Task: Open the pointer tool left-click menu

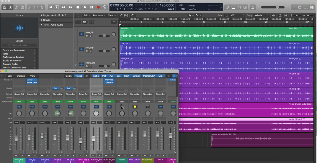Action: tap(191, 15)
